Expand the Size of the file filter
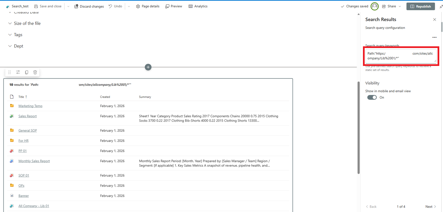 tap(24, 23)
